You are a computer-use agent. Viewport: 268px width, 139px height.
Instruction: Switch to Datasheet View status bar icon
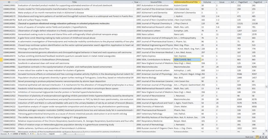(x=257, y=137)
